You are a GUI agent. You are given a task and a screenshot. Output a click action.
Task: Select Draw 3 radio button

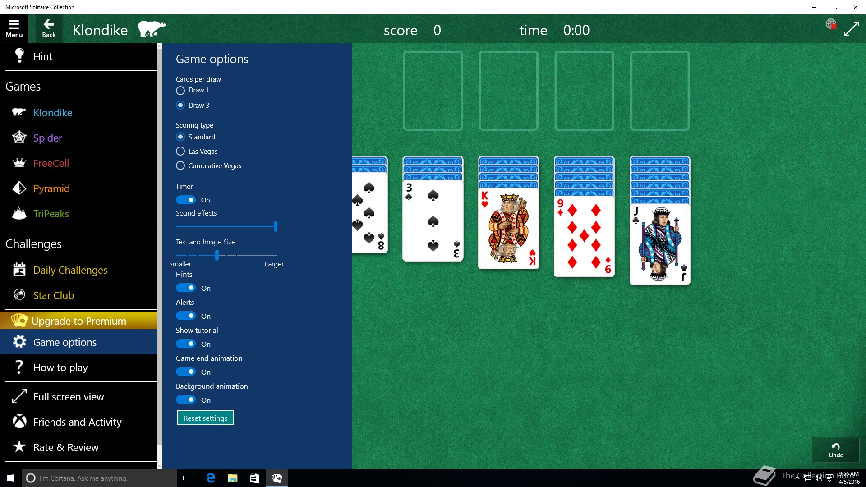click(x=180, y=105)
